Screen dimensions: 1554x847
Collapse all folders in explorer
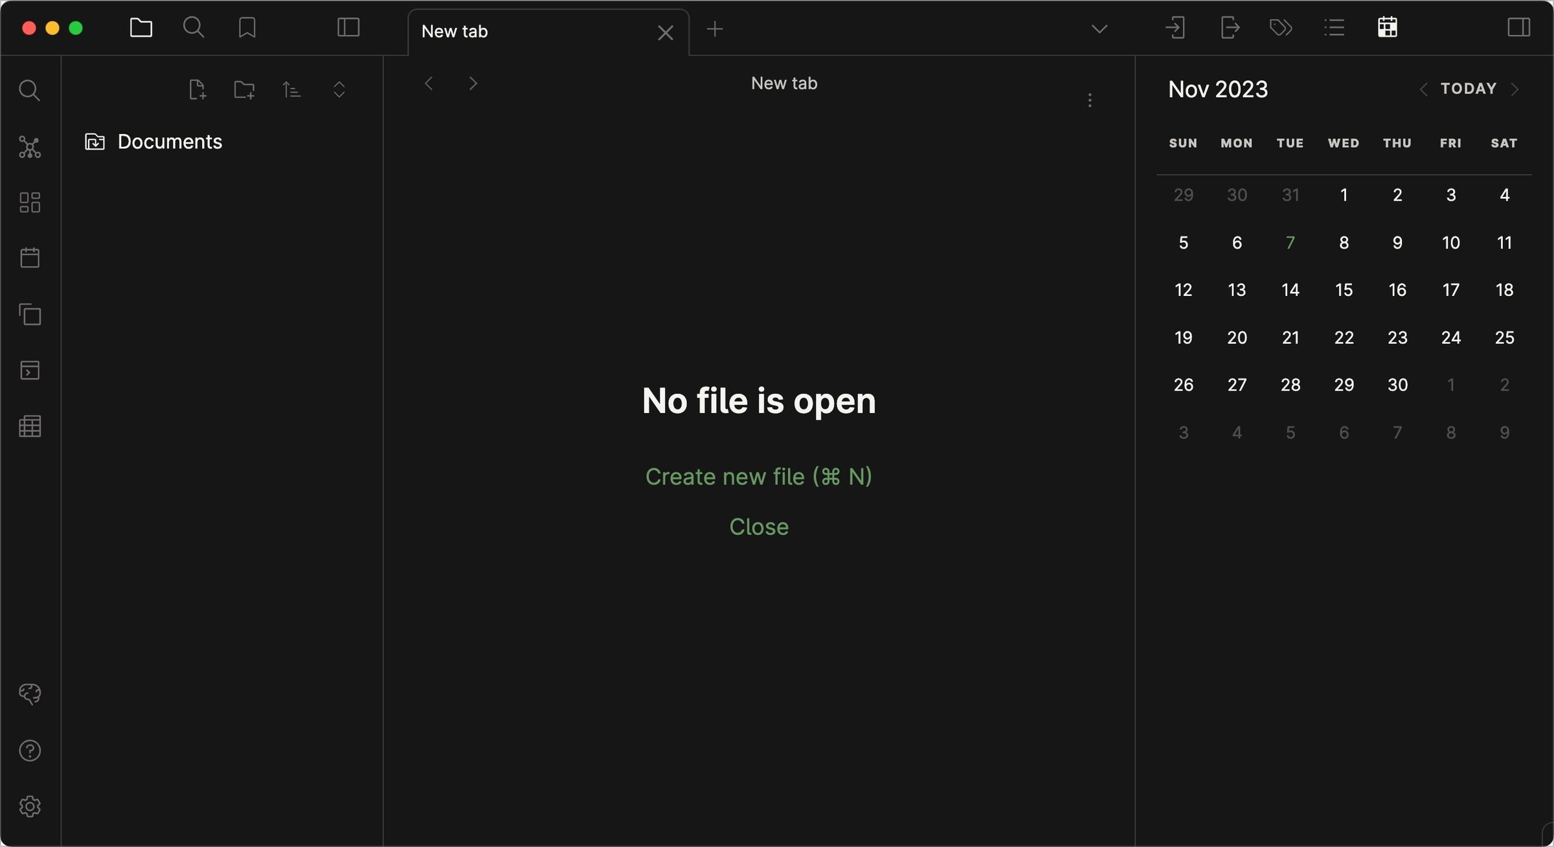point(339,89)
